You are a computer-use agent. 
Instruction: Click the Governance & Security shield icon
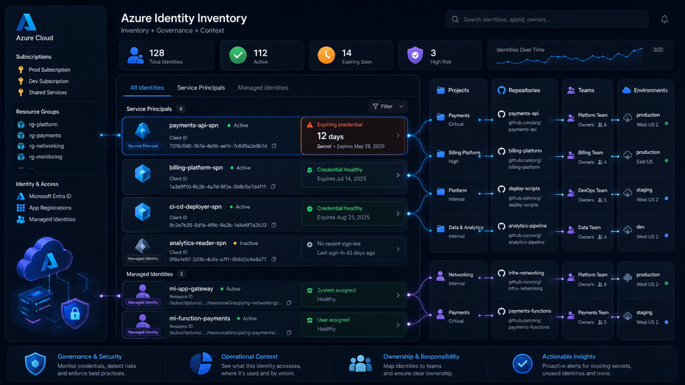click(x=35, y=364)
